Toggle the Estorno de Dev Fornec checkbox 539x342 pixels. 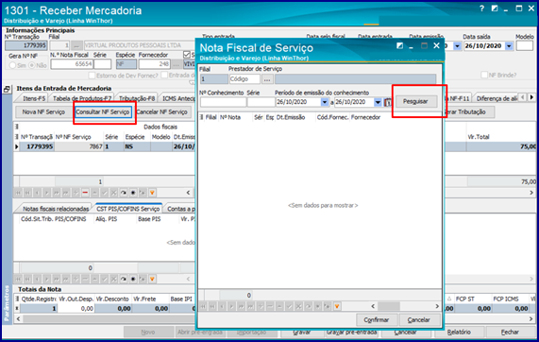pyautogui.click(x=92, y=75)
